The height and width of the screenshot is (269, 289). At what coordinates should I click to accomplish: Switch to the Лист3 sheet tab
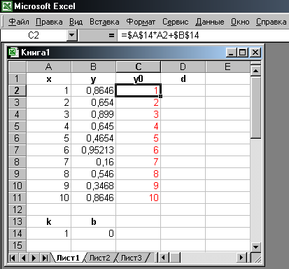pos(132,258)
